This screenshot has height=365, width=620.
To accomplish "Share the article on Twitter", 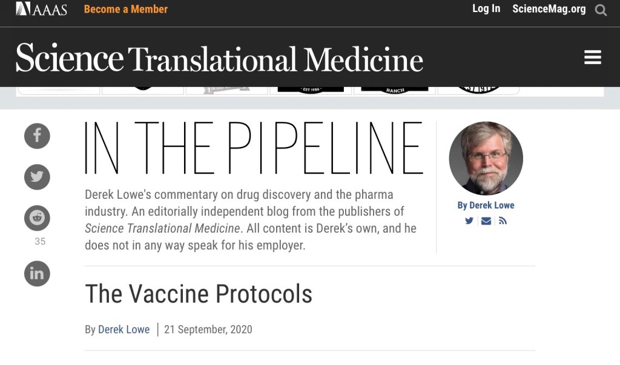I will (37, 176).
